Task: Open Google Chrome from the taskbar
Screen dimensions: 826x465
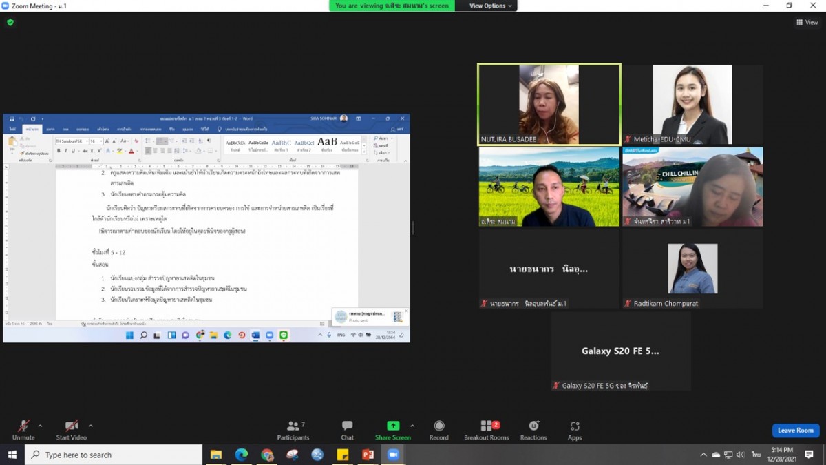Action: pyautogui.click(x=267, y=455)
